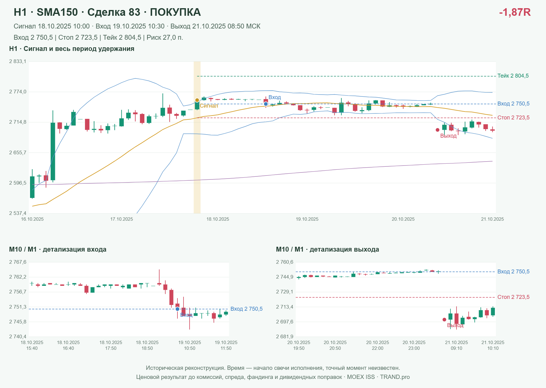The image size is (546, 388).
Task: Click Вход 2 750,5 label in entry detail chart
Action: click(x=246, y=309)
